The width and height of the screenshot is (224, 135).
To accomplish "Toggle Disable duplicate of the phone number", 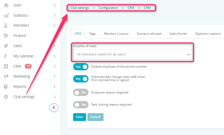I will pos(81,67).
